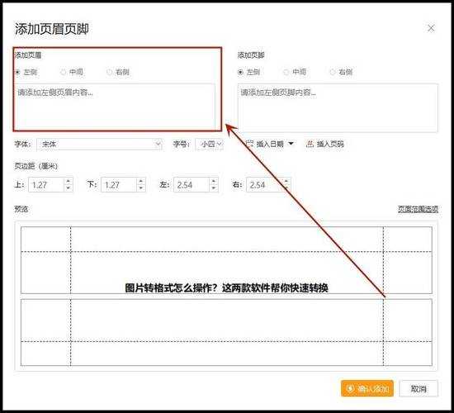Image resolution: width=454 pixels, height=413 pixels.
Task: Select the header middle radio button
Action: [63, 72]
